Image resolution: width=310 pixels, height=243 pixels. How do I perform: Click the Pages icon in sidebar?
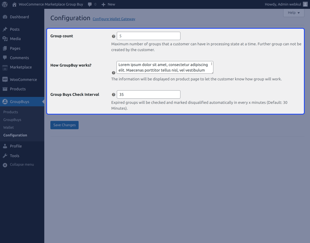click(5, 48)
